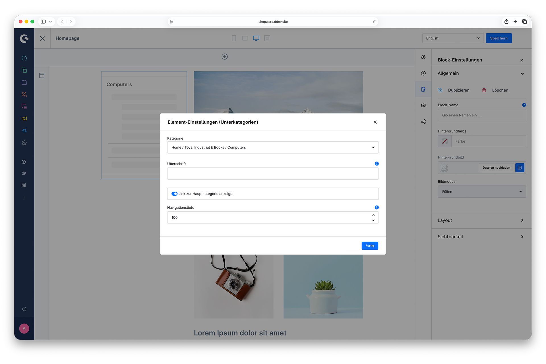Open the user avatar A menu

pos(24,328)
